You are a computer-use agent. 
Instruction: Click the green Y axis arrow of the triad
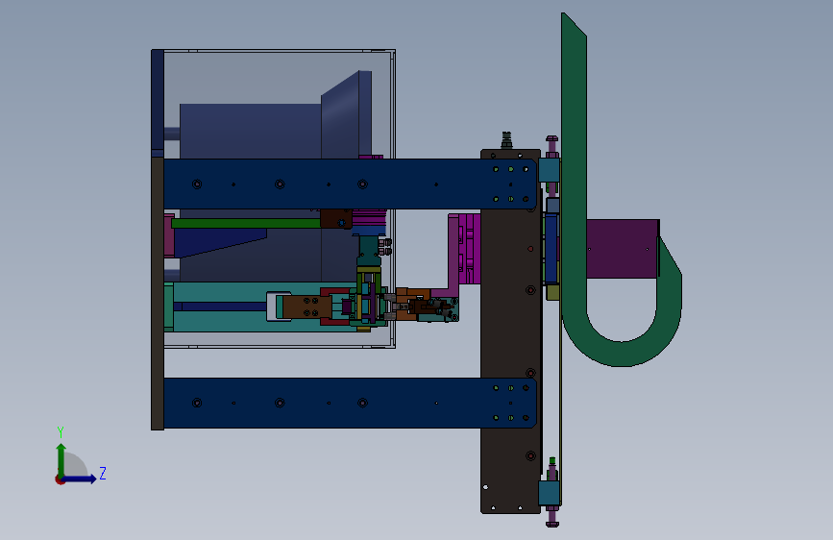pos(61,459)
